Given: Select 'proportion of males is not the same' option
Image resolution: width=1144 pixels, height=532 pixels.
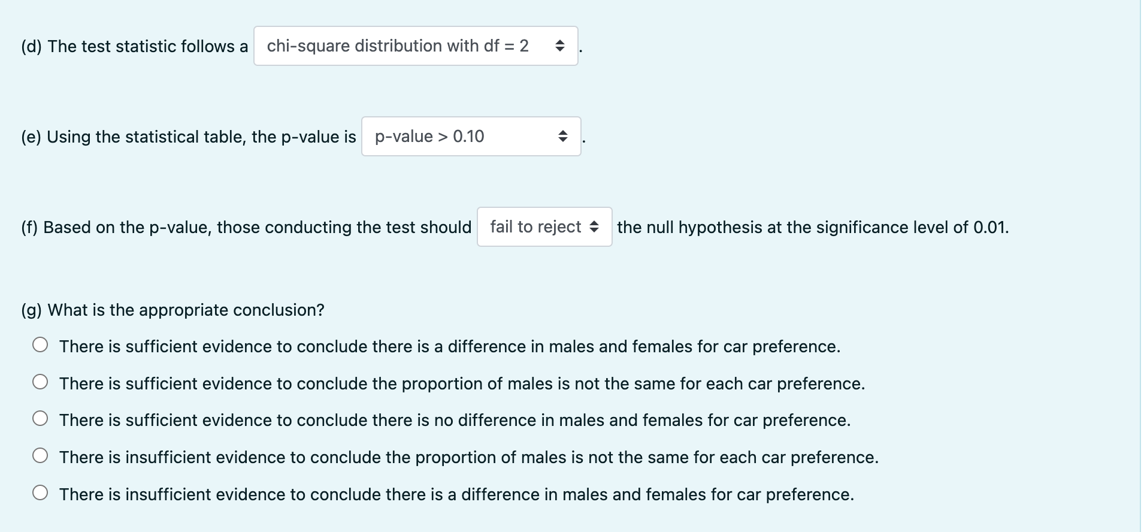Looking at the screenshot, I should (41, 382).
